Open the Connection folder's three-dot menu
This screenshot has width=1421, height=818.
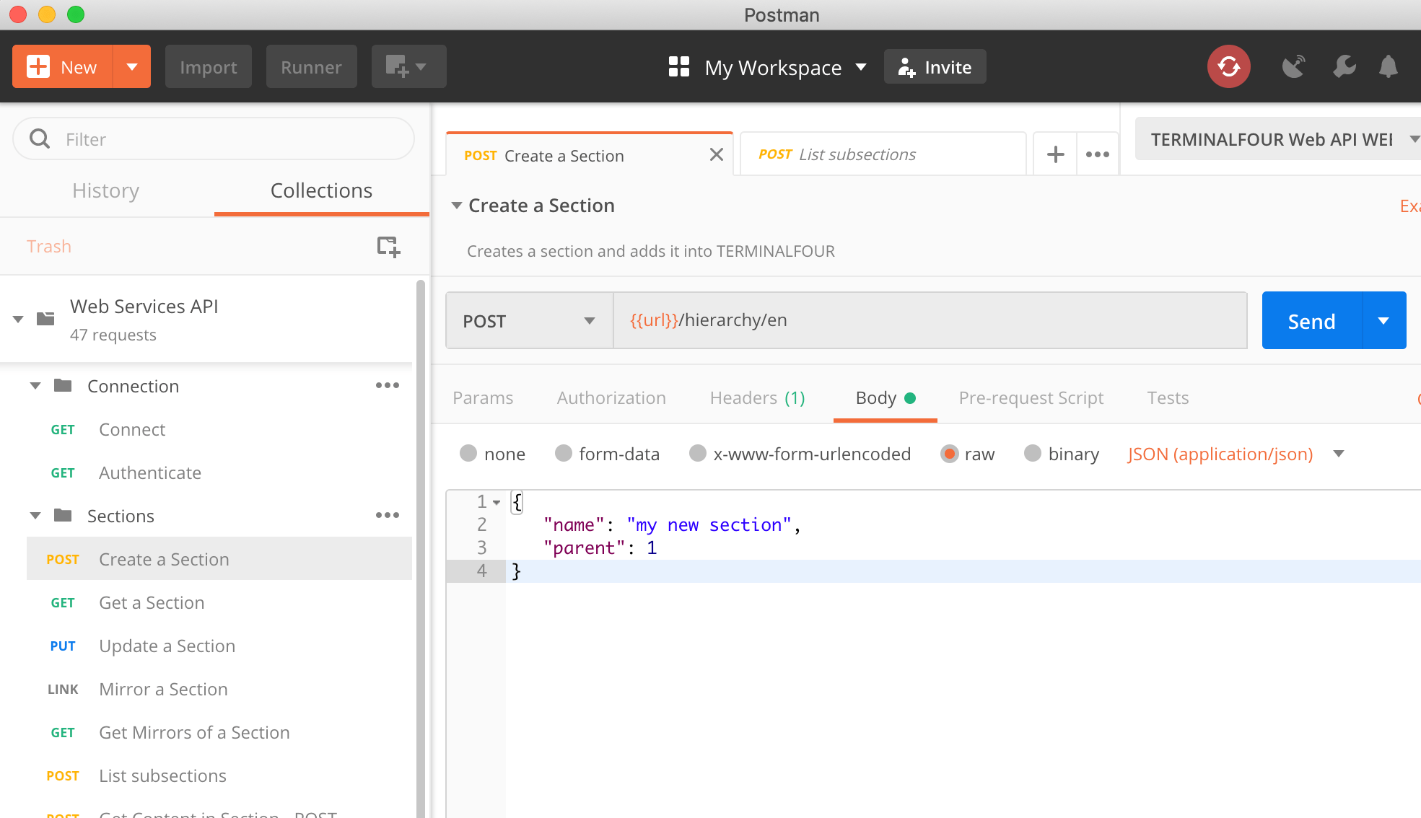pyautogui.click(x=387, y=386)
